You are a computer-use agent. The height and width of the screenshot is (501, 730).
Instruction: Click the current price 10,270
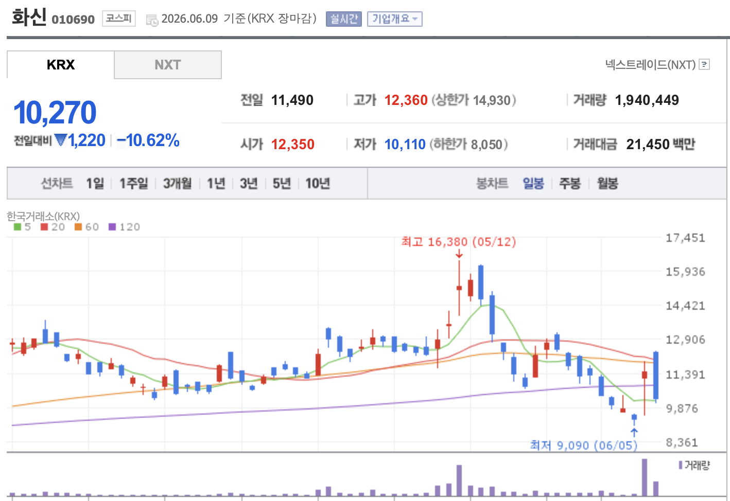tap(55, 113)
